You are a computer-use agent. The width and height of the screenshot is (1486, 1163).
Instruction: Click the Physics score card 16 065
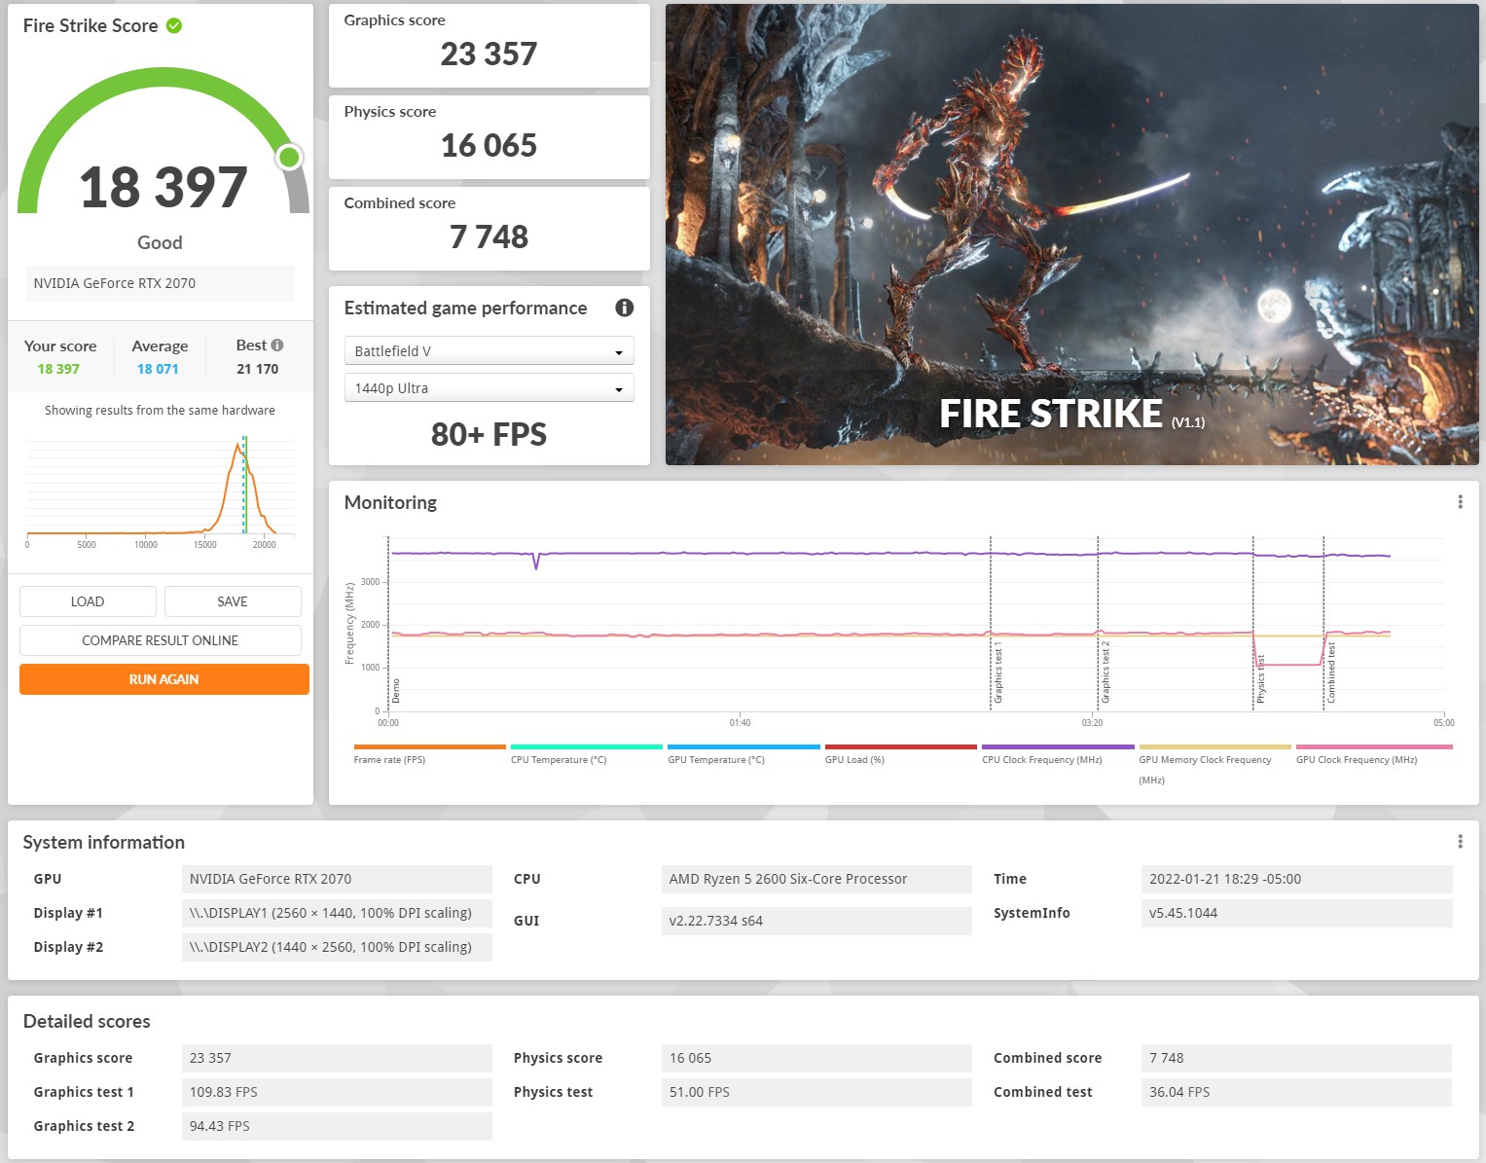489,137
